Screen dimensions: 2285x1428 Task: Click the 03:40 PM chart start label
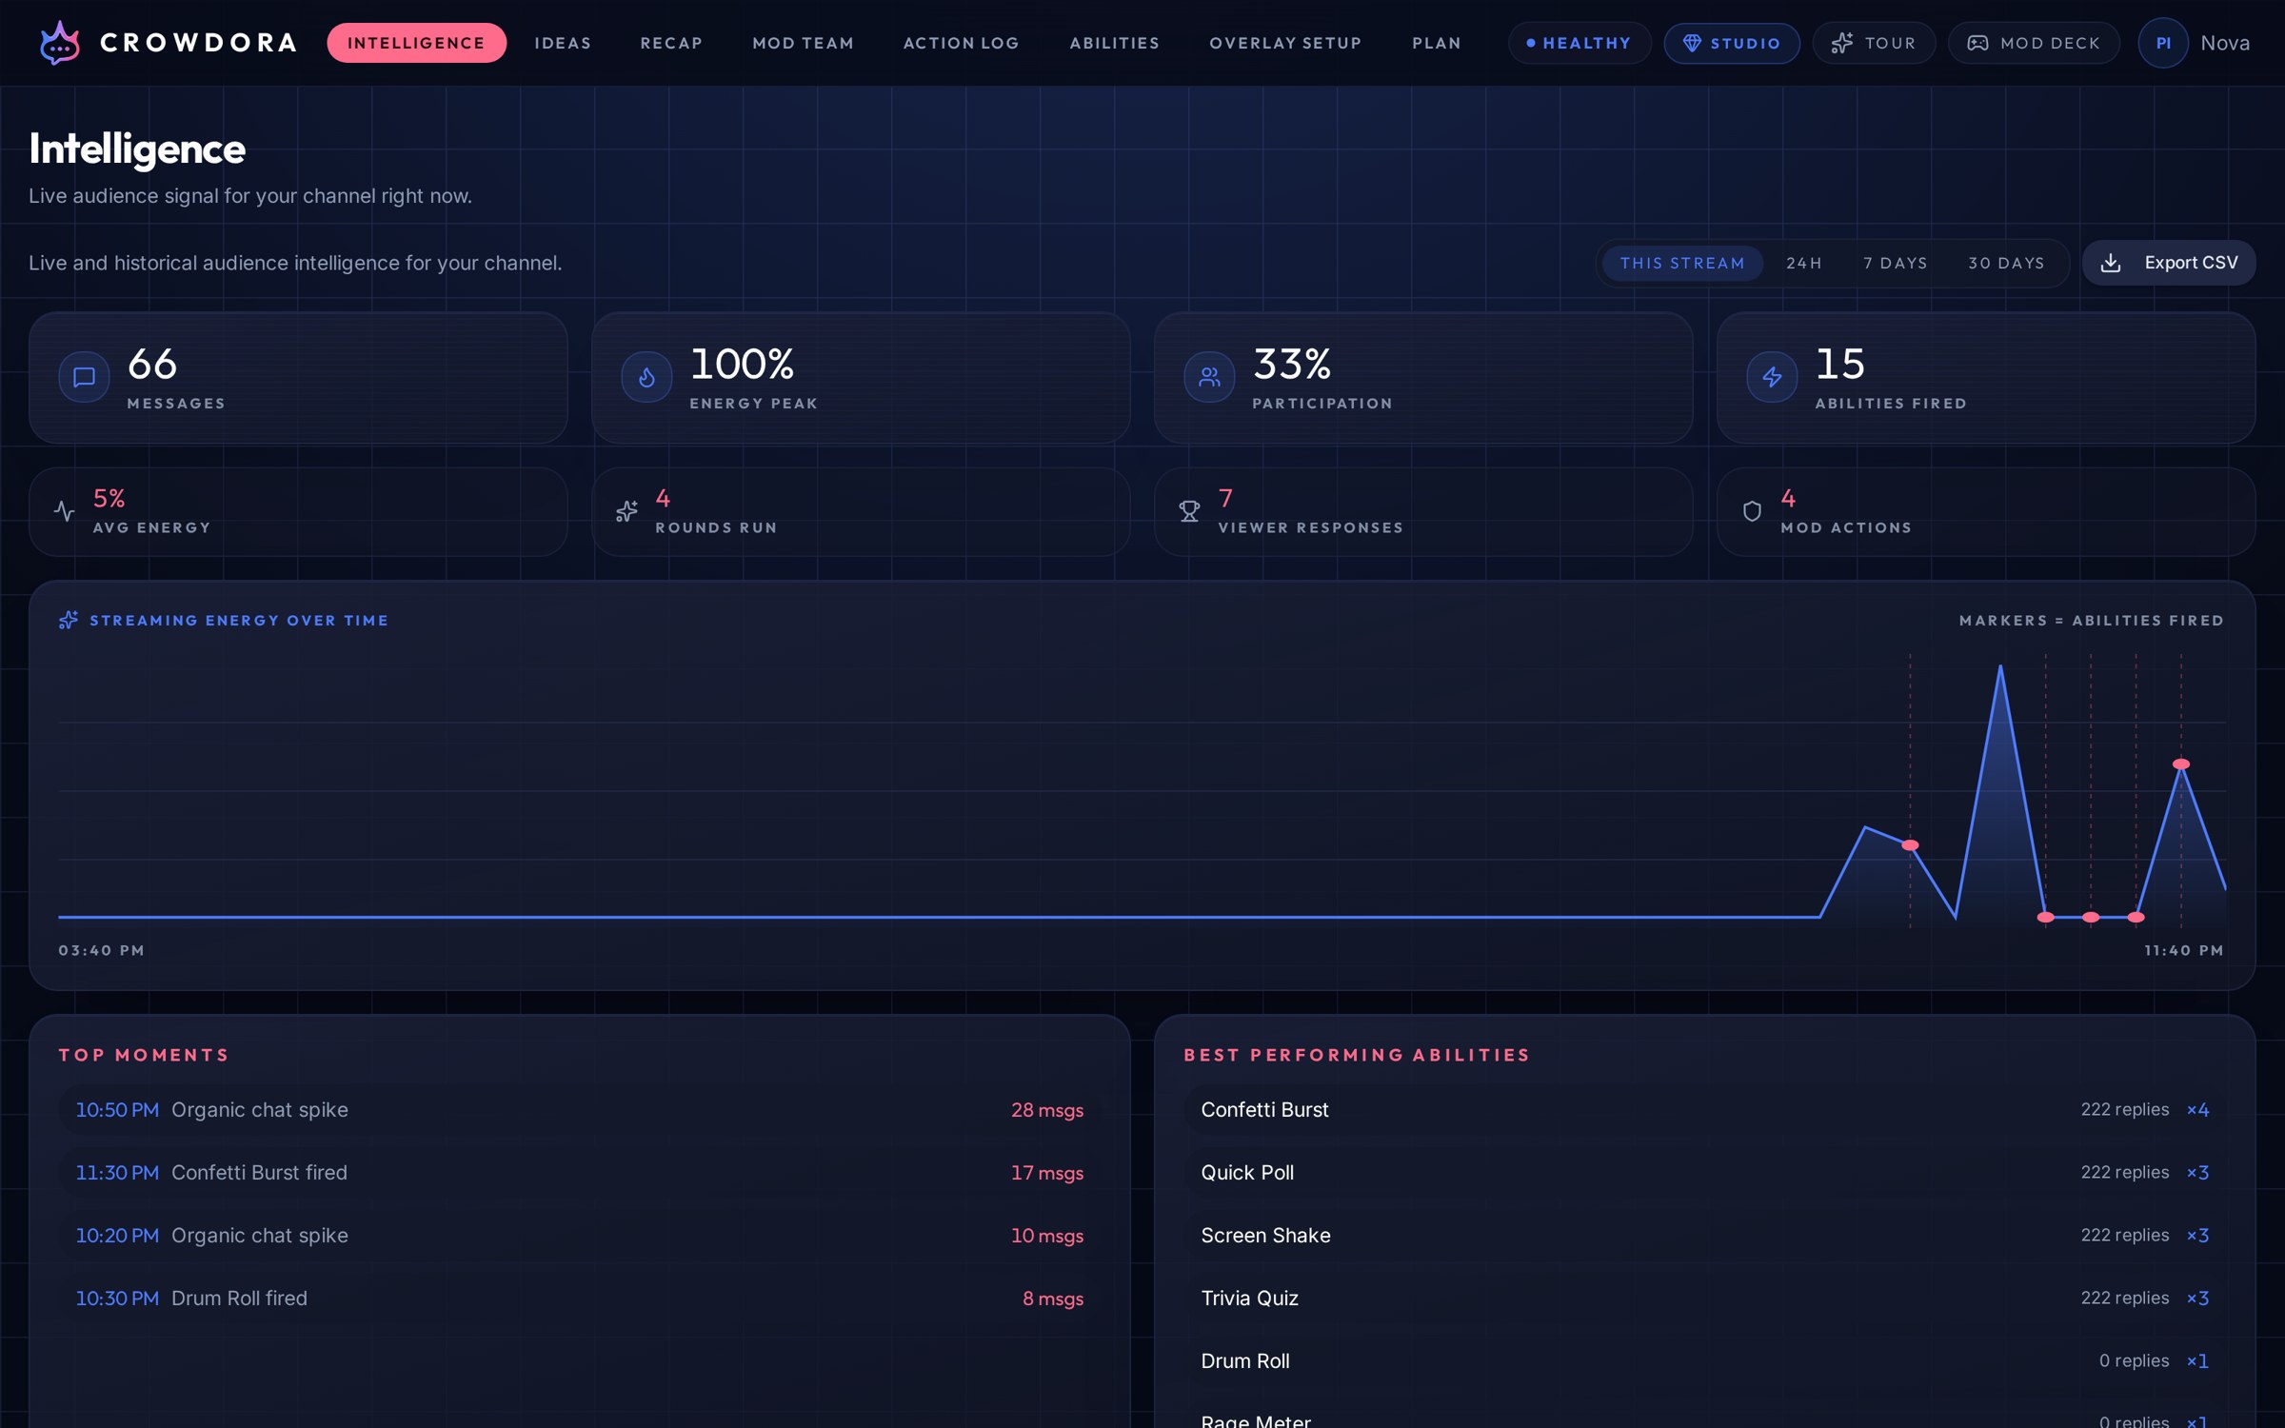coord(102,950)
